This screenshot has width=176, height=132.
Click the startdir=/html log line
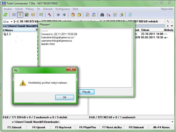point(48,44)
